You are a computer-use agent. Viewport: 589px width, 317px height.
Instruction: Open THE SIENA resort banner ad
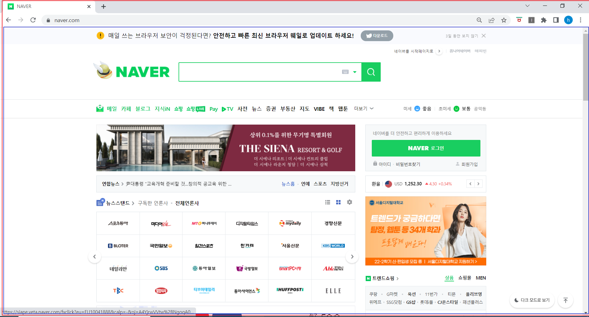(226, 148)
